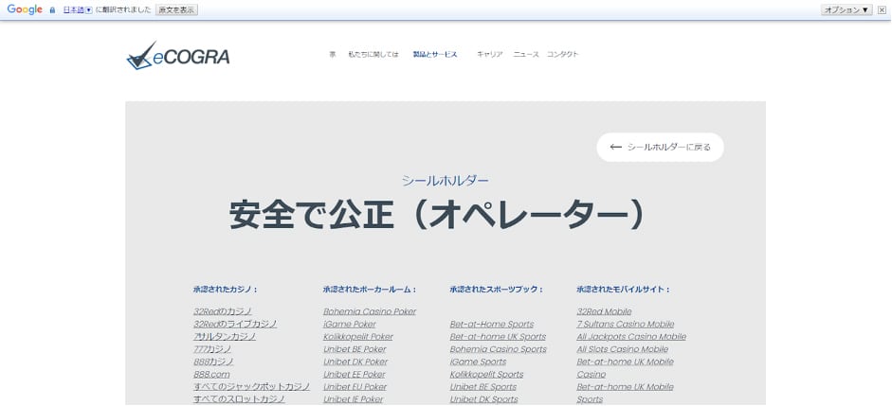Screen dimensions: 892x406
Task: Open the Bet-at-home UK Mobile Sports link
Action: pos(626,393)
